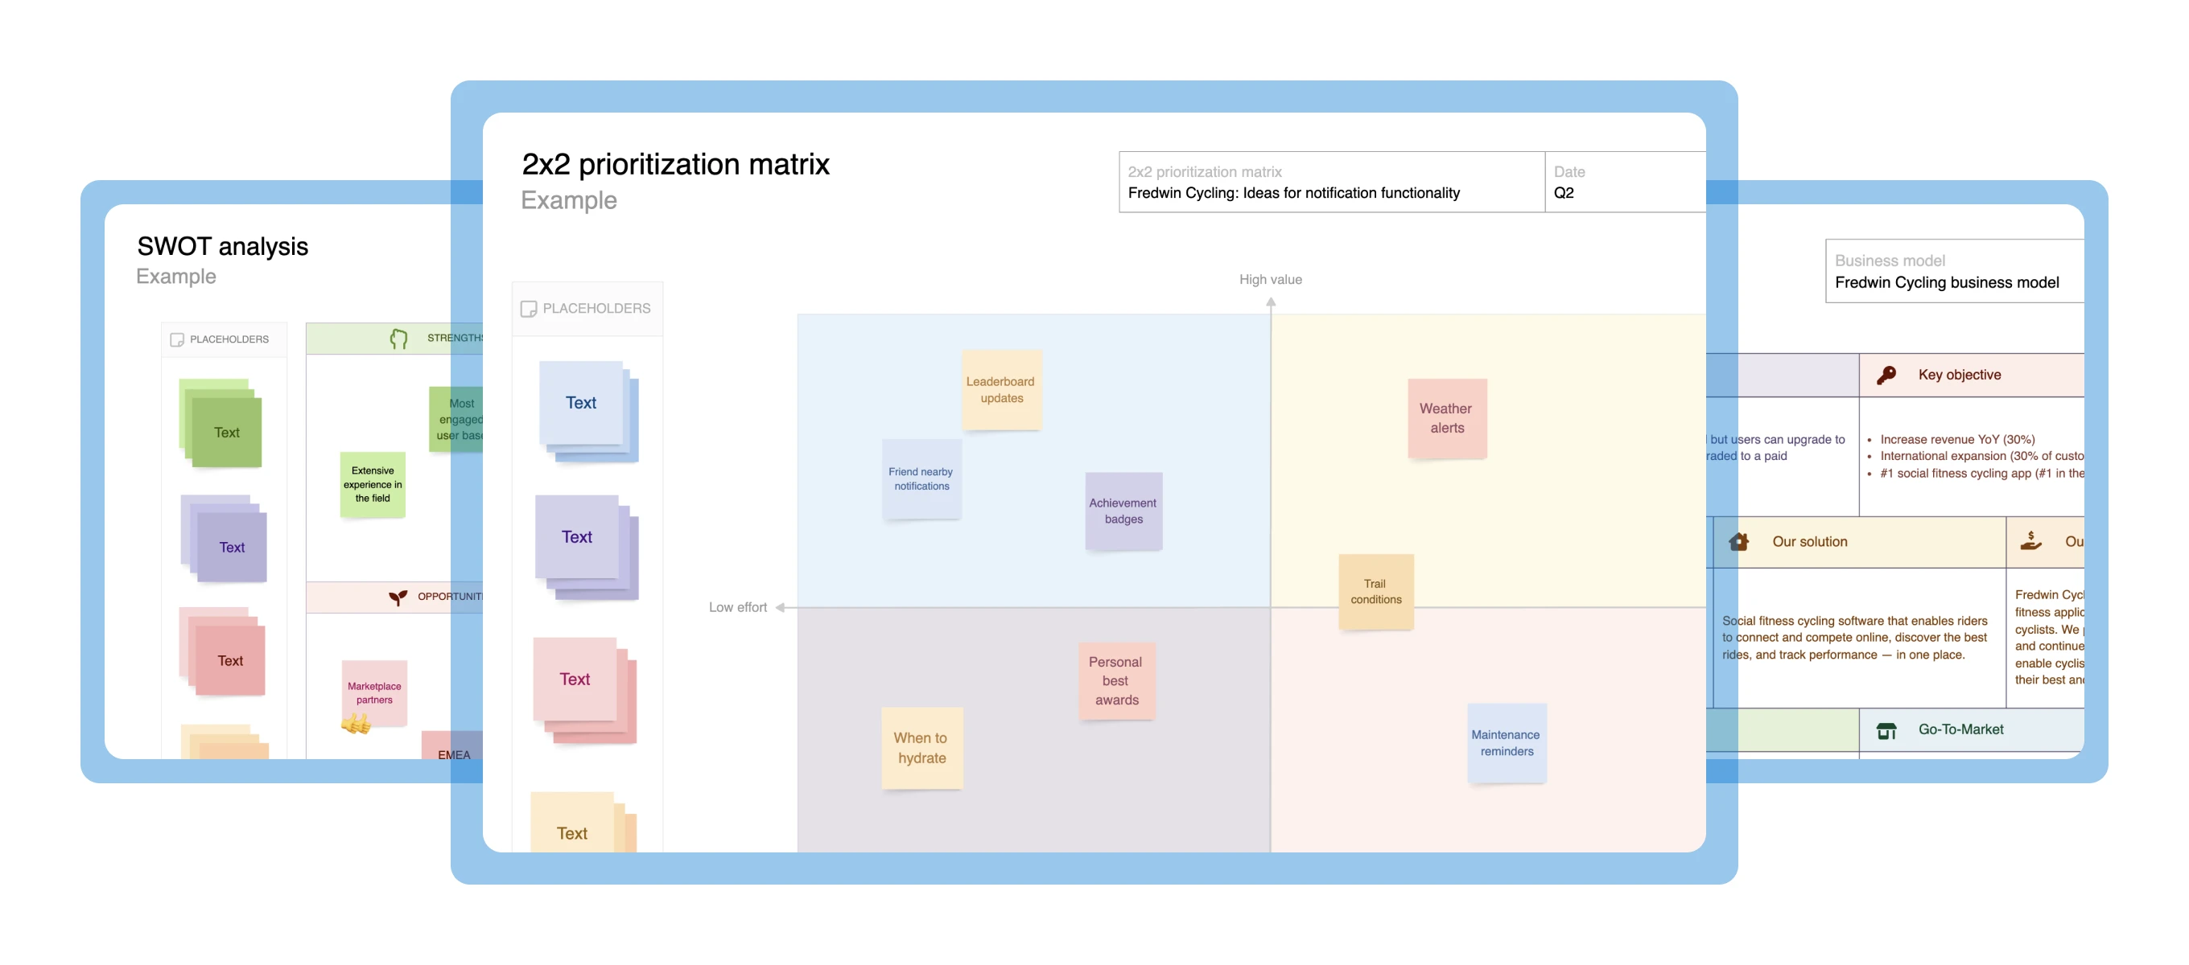The image size is (2189, 965).
Task: Click the sticky note icon beside PLACEHOLDERS in matrix
Action: click(x=529, y=308)
